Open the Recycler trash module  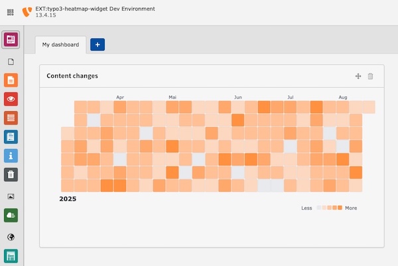(x=11, y=175)
